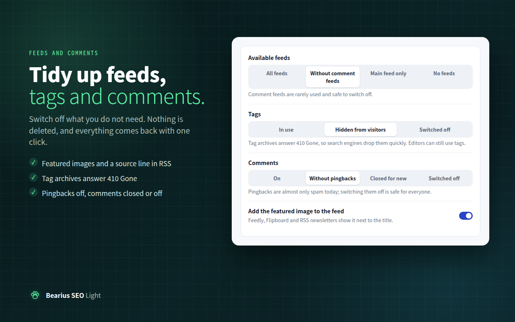Viewport: 515px width, 322px height.
Task: Click the Switch off what you do not need paragraph
Action: coord(109,131)
